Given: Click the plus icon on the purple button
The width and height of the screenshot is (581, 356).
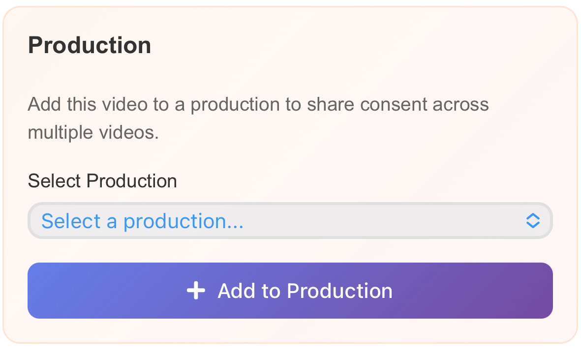Looking at the screenshot, I should point(196,291).
